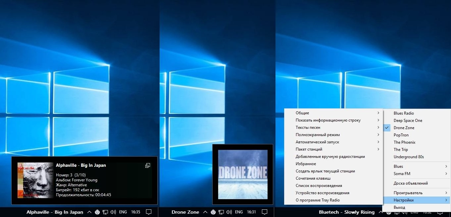Click the 'Bluetech - Slowly Rising' taskbar title
This screenshot has width=451, height=217.
347,212
